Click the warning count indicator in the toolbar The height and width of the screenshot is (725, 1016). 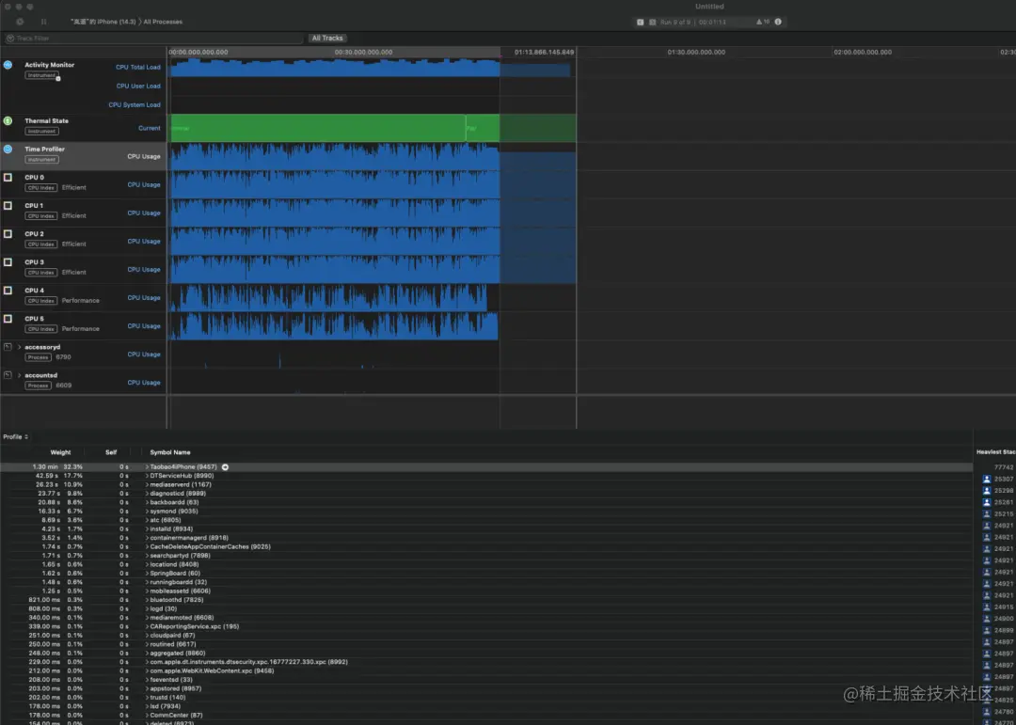(x=763, y=22)
